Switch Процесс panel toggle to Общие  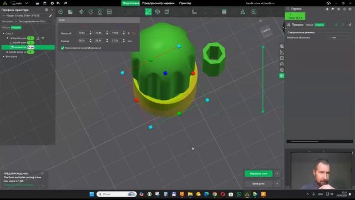[x=310, y=24]
